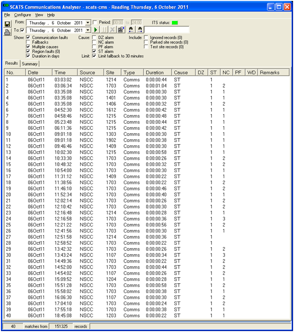Click the Save (floppy disk) icon
The height and width of the screenshot is (332, 294).
[x=7, y=24]
